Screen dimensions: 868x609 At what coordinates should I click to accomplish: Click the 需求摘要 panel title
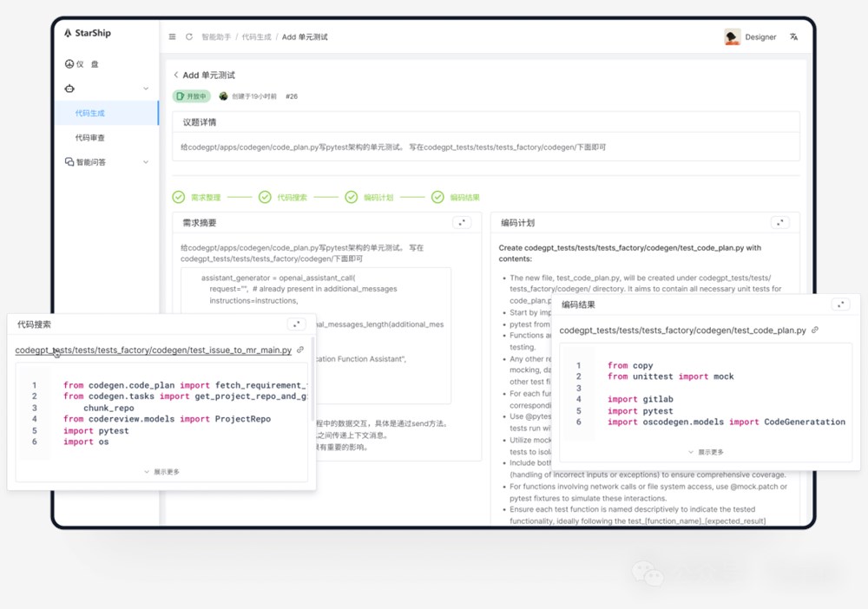200,223
